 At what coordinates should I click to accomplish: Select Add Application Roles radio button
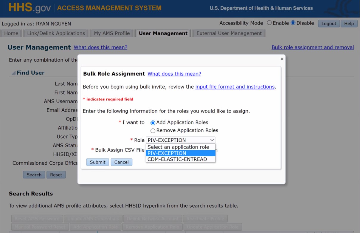pos(153,123)
